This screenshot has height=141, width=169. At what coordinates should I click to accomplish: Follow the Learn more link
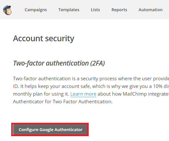[x=83, y=94]
